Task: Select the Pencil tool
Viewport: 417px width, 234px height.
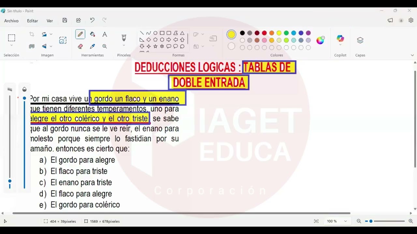Action: (80, 34)
